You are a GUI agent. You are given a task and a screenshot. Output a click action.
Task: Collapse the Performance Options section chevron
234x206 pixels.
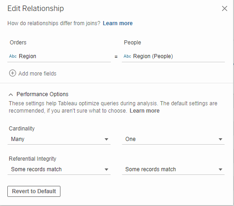click(11, 95)
